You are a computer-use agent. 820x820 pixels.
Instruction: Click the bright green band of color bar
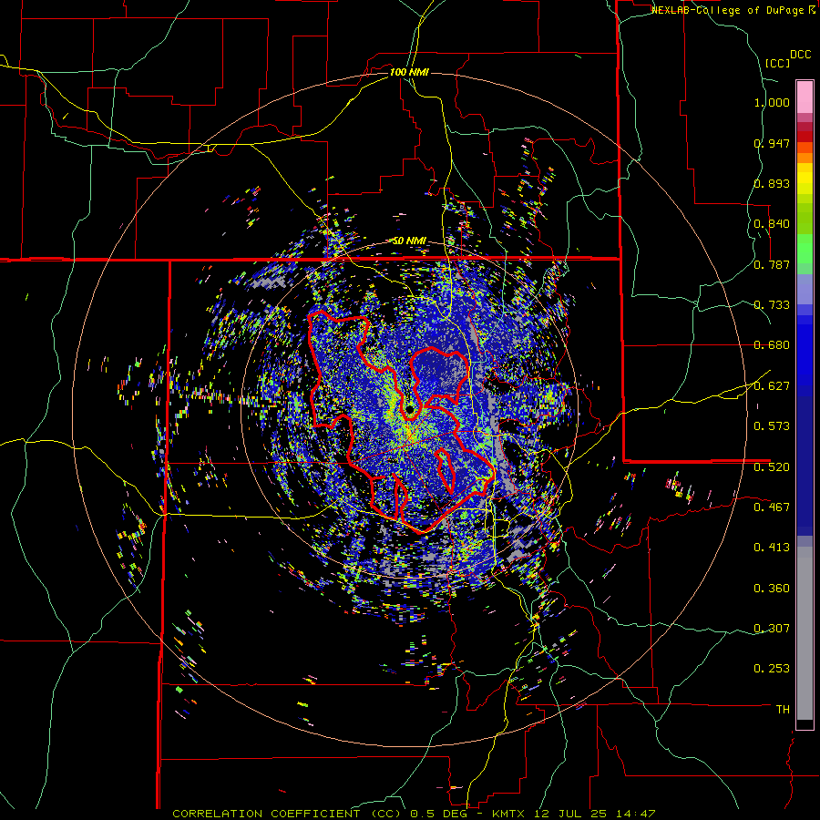point(805,249)
